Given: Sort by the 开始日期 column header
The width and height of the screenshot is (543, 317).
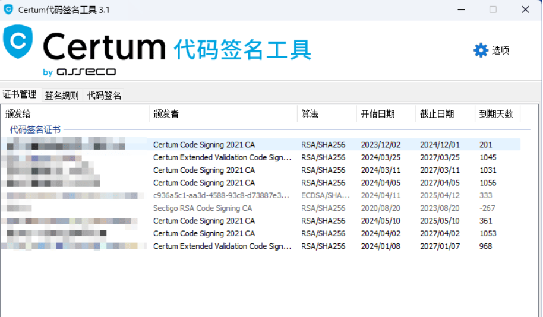Looking at the screenshot, I should [386, 114].
